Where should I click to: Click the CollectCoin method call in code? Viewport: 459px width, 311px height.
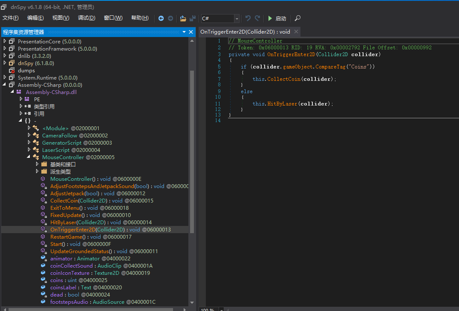(283, 79)
